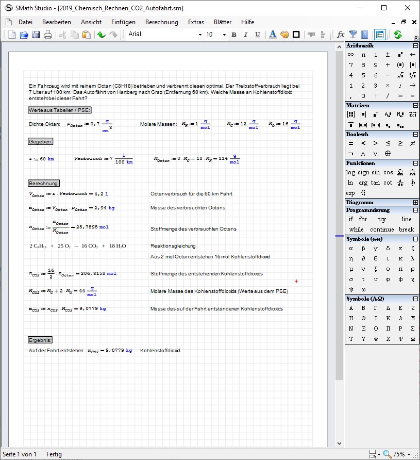Insert the less-than-or-equal operator
420x460 pixels.
(x=388, y=143)
